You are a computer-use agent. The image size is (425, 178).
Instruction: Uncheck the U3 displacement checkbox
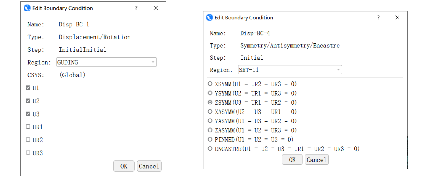coord(28,114)
